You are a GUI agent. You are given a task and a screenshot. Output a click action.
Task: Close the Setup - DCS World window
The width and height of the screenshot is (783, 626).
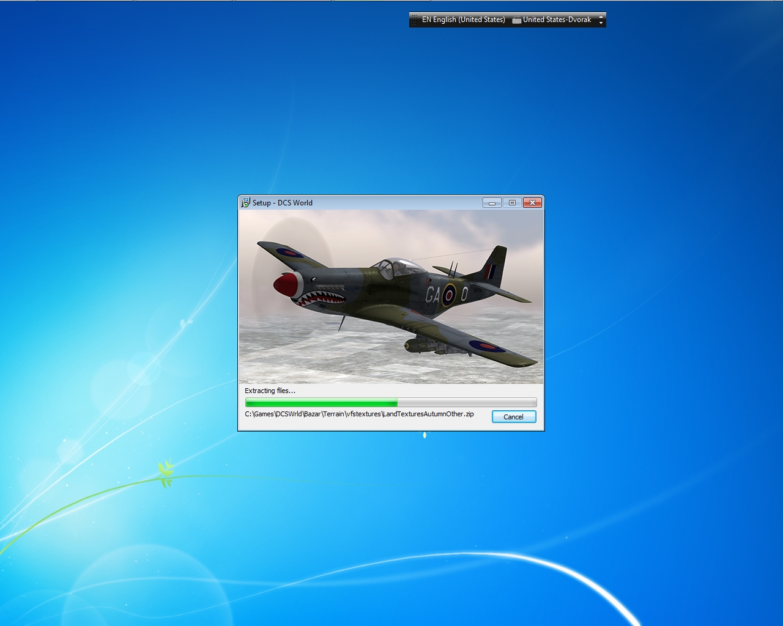pyautogui.click(x=532, y=203)
